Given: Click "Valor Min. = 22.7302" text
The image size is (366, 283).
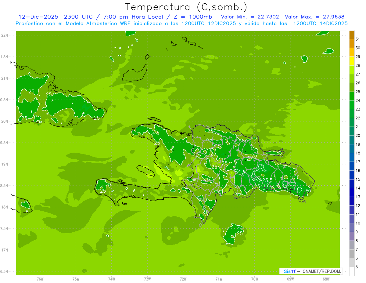Looking at the screenshot, I should (250, 17).
